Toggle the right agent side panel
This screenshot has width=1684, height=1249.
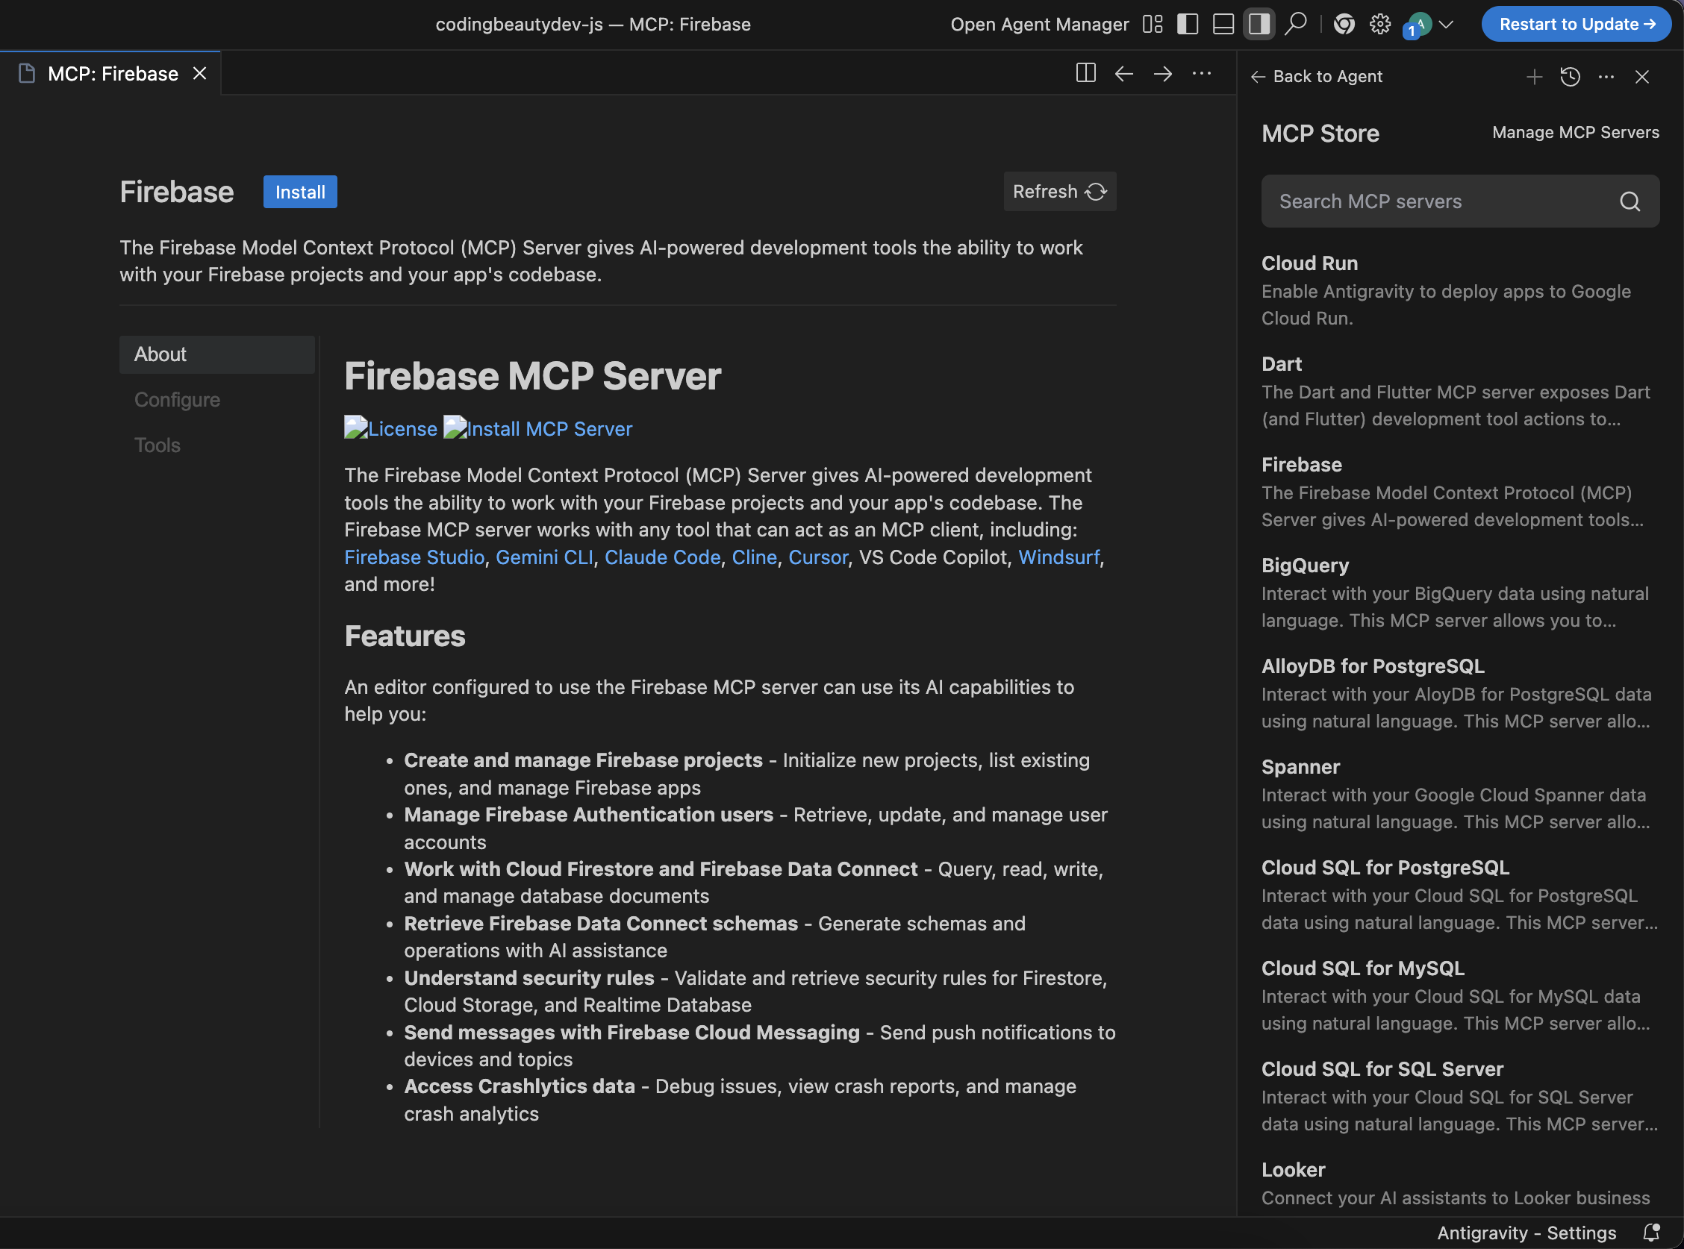pos(1259,24)
